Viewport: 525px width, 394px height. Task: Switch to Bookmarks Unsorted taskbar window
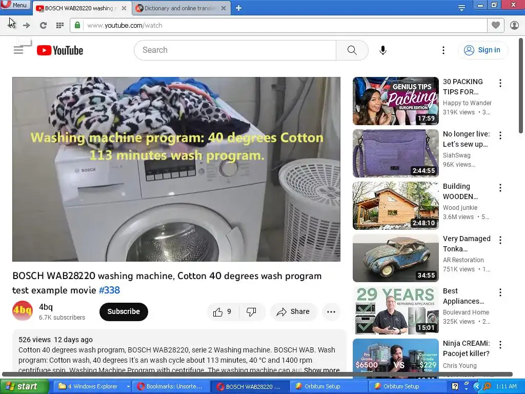172,386
